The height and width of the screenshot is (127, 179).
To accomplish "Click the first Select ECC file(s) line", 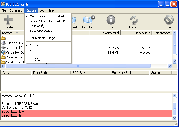I will click(x=87, y=112).
